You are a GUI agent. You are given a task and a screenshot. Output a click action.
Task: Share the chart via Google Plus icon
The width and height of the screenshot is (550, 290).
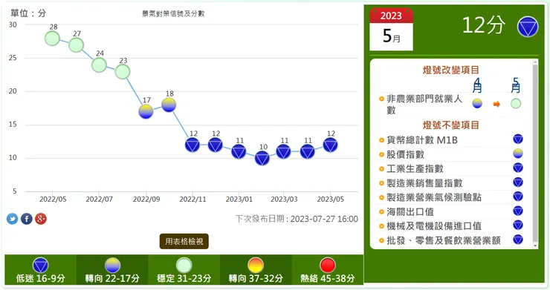click(x=41, y=219)
